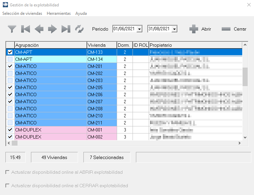254x195 pixels.
Task: Click the 7 Seleccionadas status panel
Action: (107, 157)
